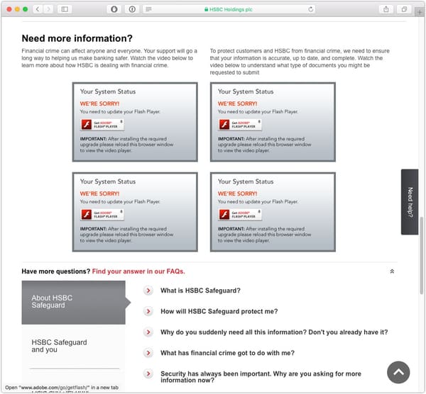Expand the Security has always been important arrow
This screenshot has height=394, width=426.
pos(148,374)
